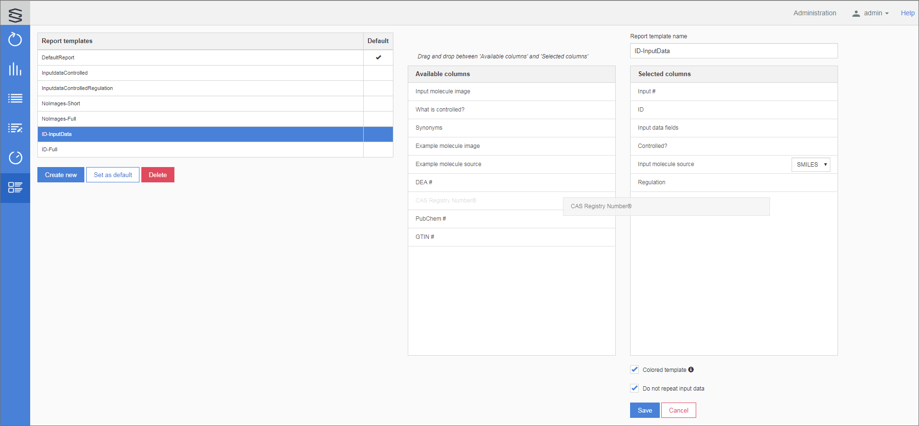Click the Report template name field
This screenshot has width=919, height=426.
pos(734,51)
